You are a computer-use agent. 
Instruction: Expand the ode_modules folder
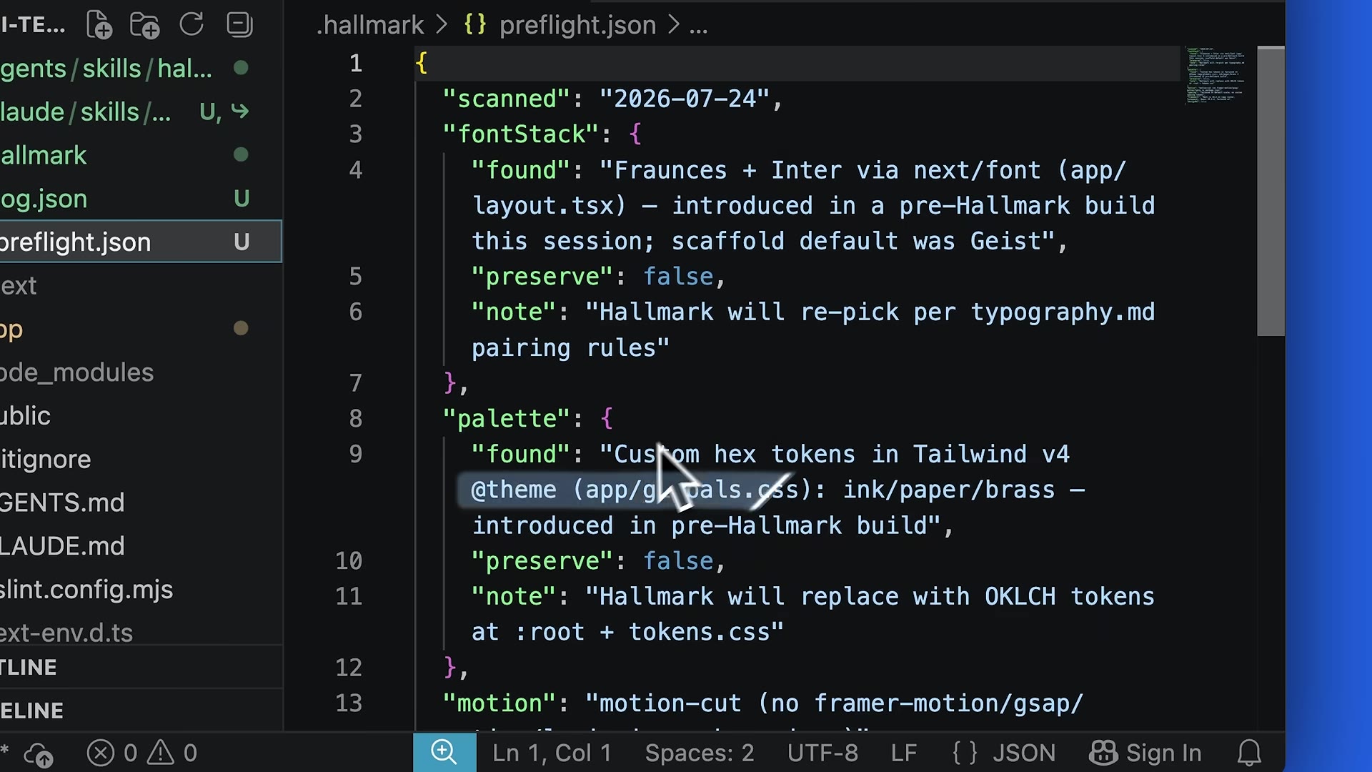tap(141, 372)
